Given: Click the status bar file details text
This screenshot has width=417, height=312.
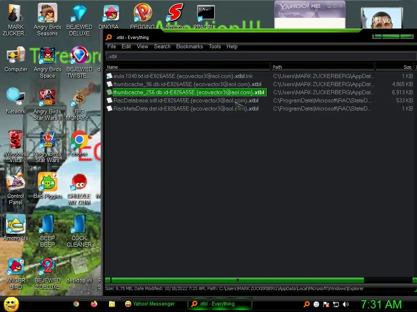Looking at the screenshot, I should 234,288.
